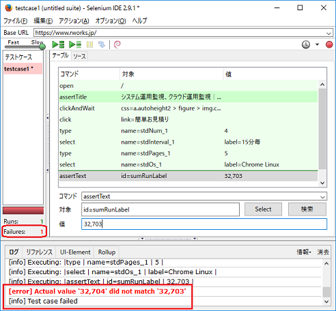
Task: Open the ヘルプ menu
Action: [x=139, y=21]
